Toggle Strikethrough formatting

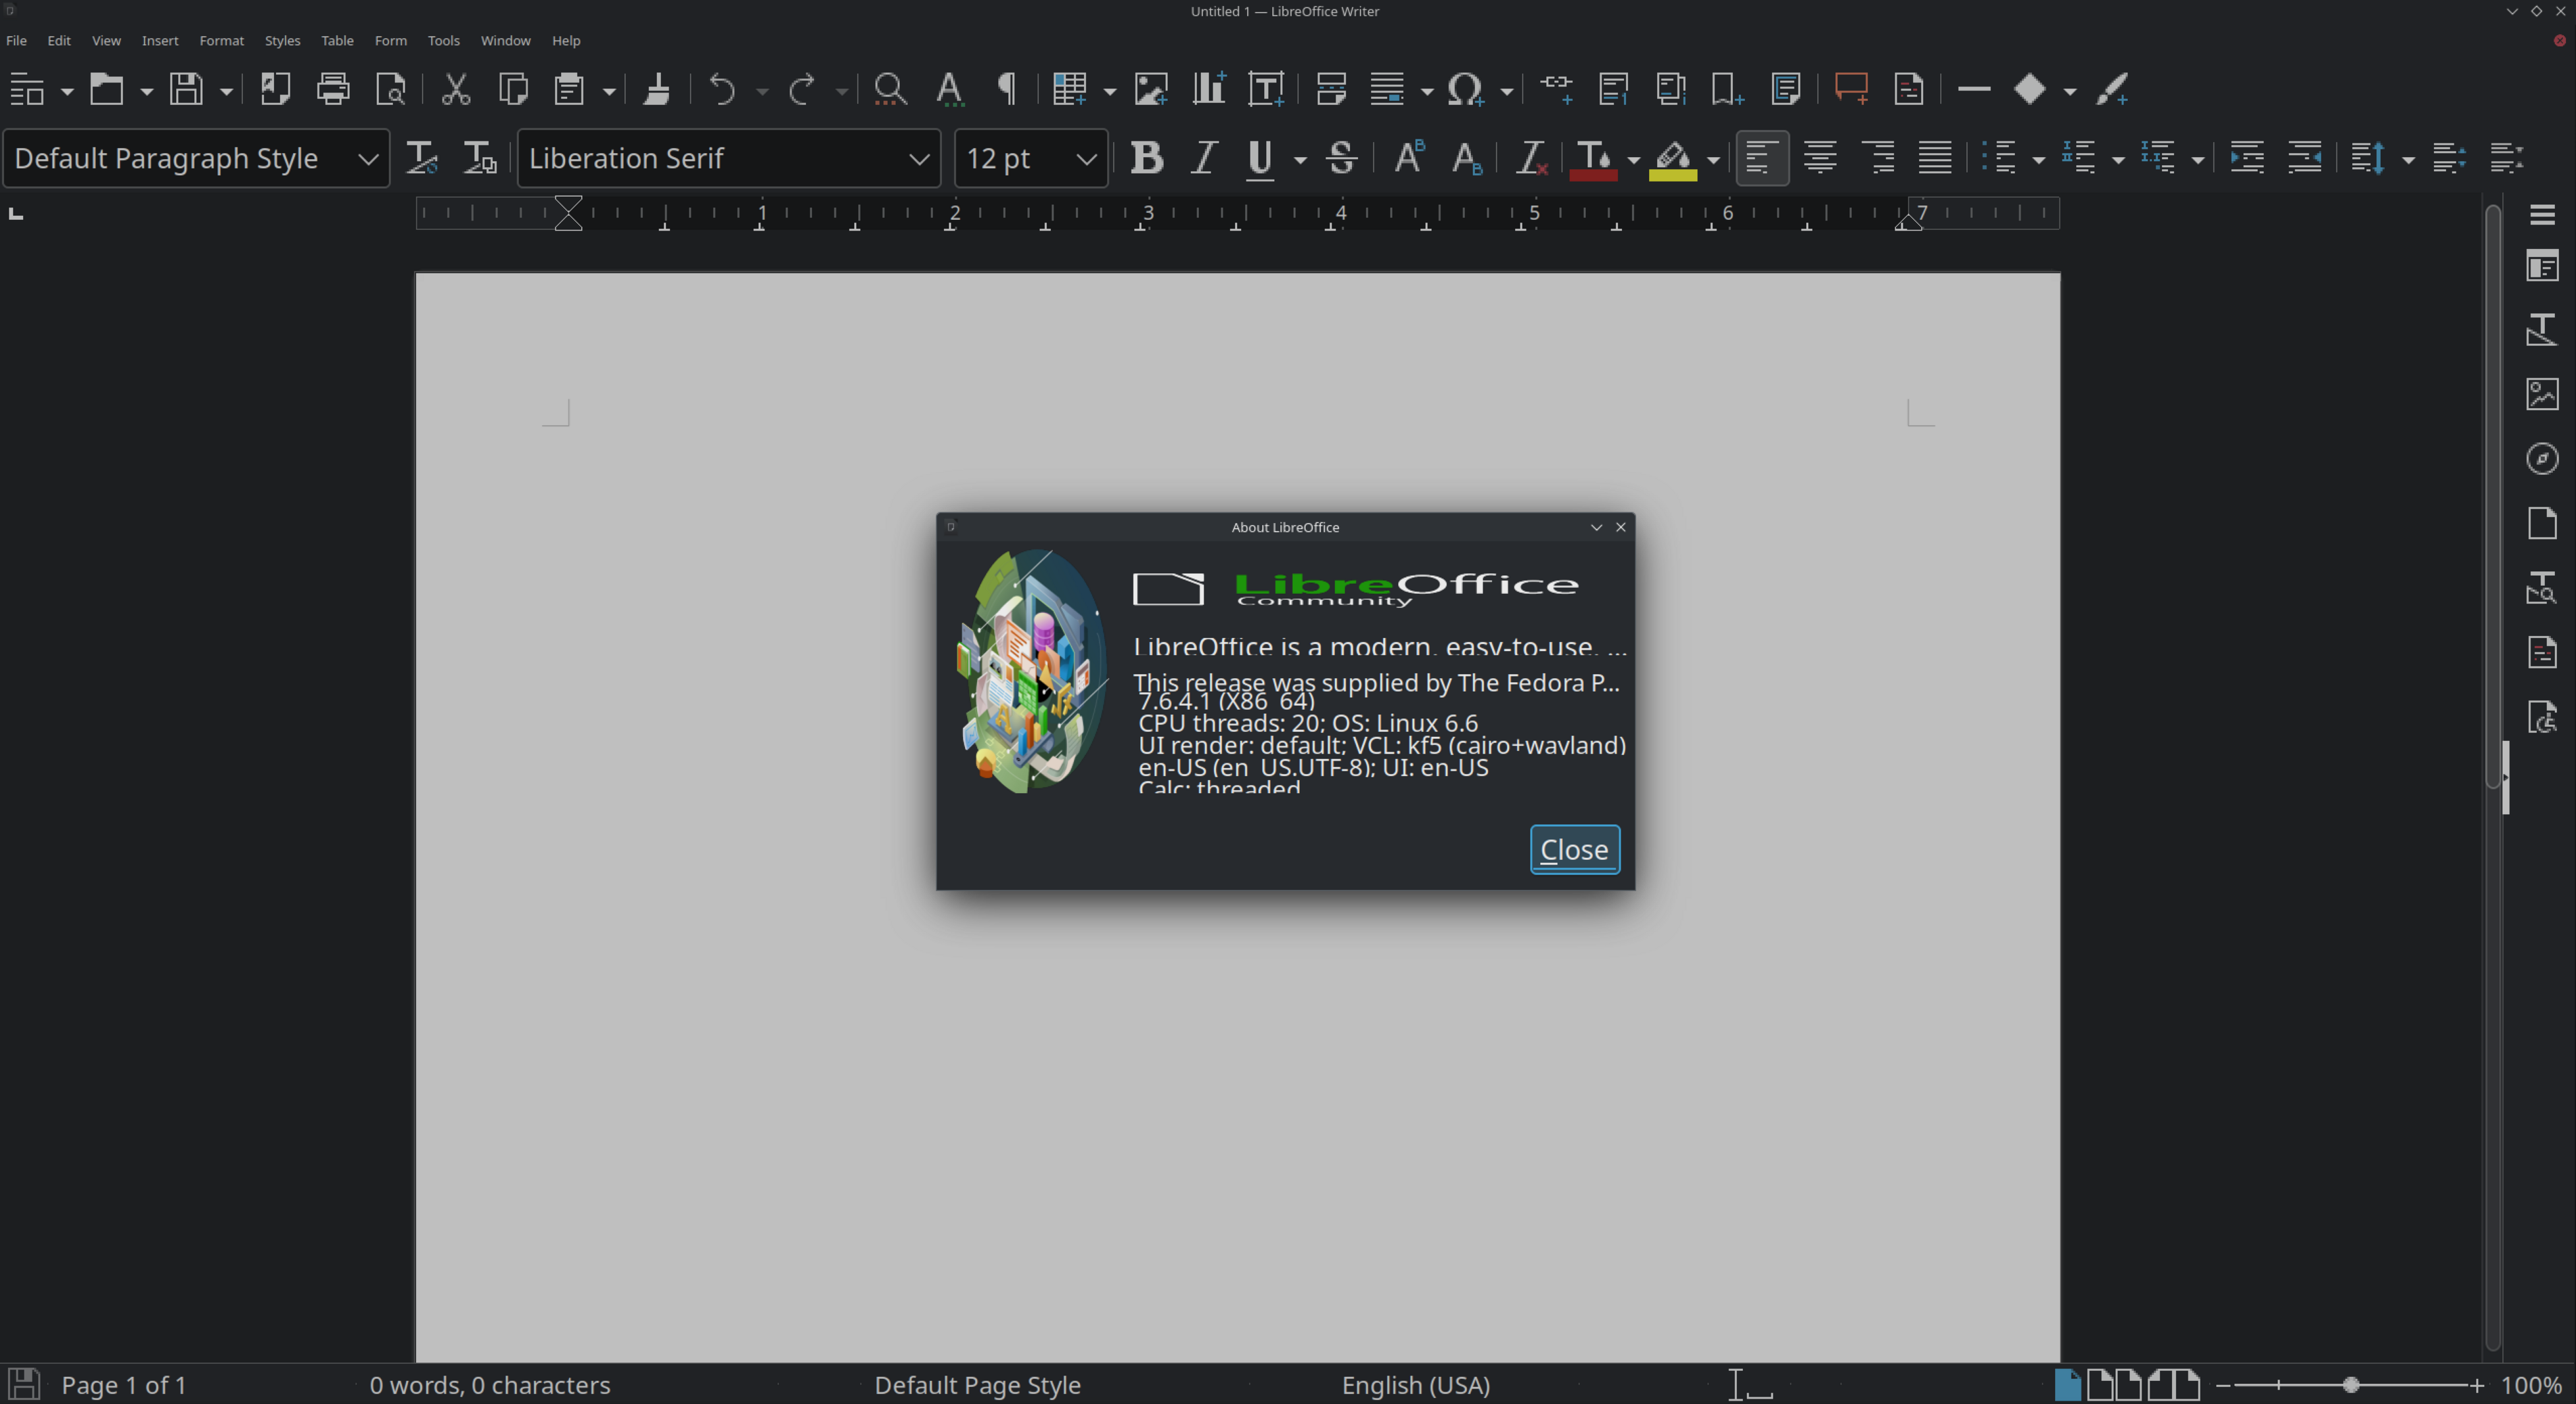coord(1341,158)
